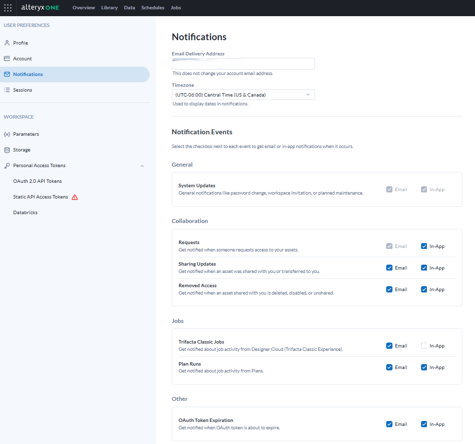
Task: Click the red warning triangle icon
Action: click(75, 197)
